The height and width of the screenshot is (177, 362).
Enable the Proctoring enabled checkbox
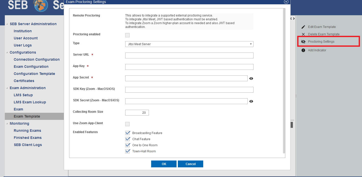pyautogui.click(x=127, y=35)
